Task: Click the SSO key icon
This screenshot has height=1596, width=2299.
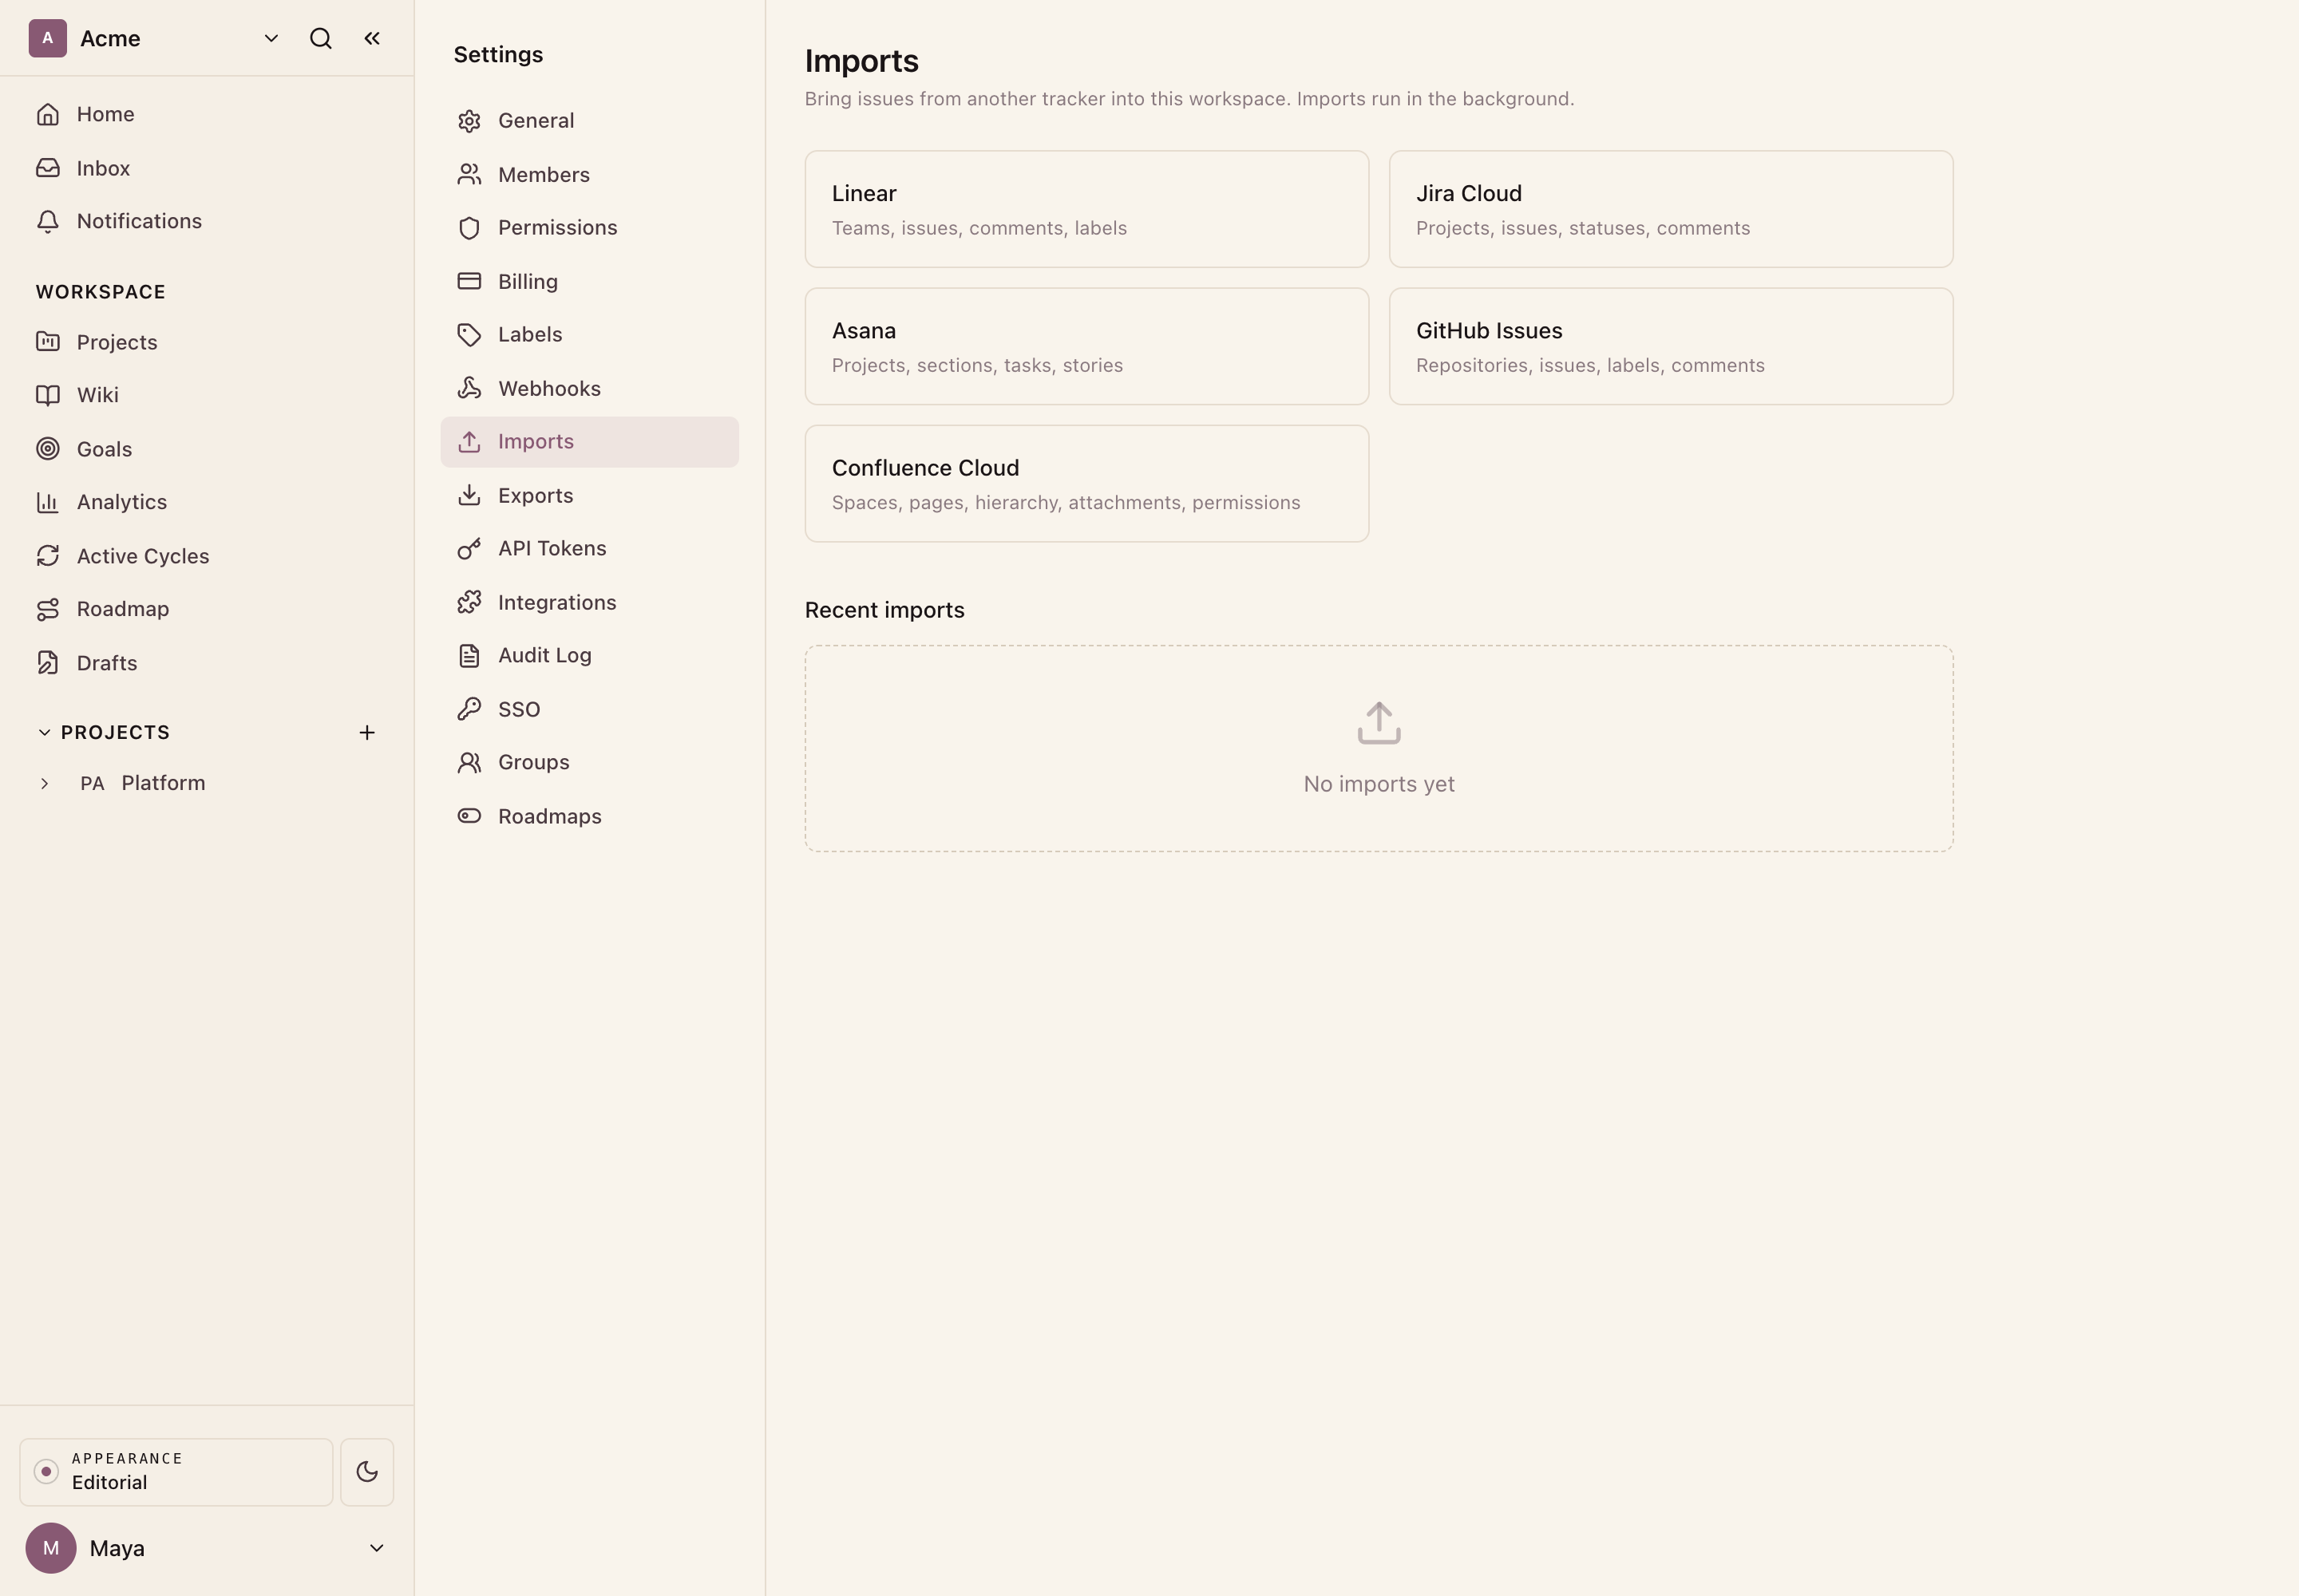Action: 469,709
